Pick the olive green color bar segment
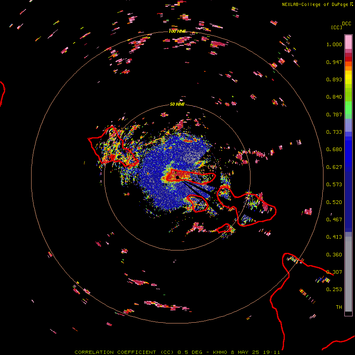 348,95
